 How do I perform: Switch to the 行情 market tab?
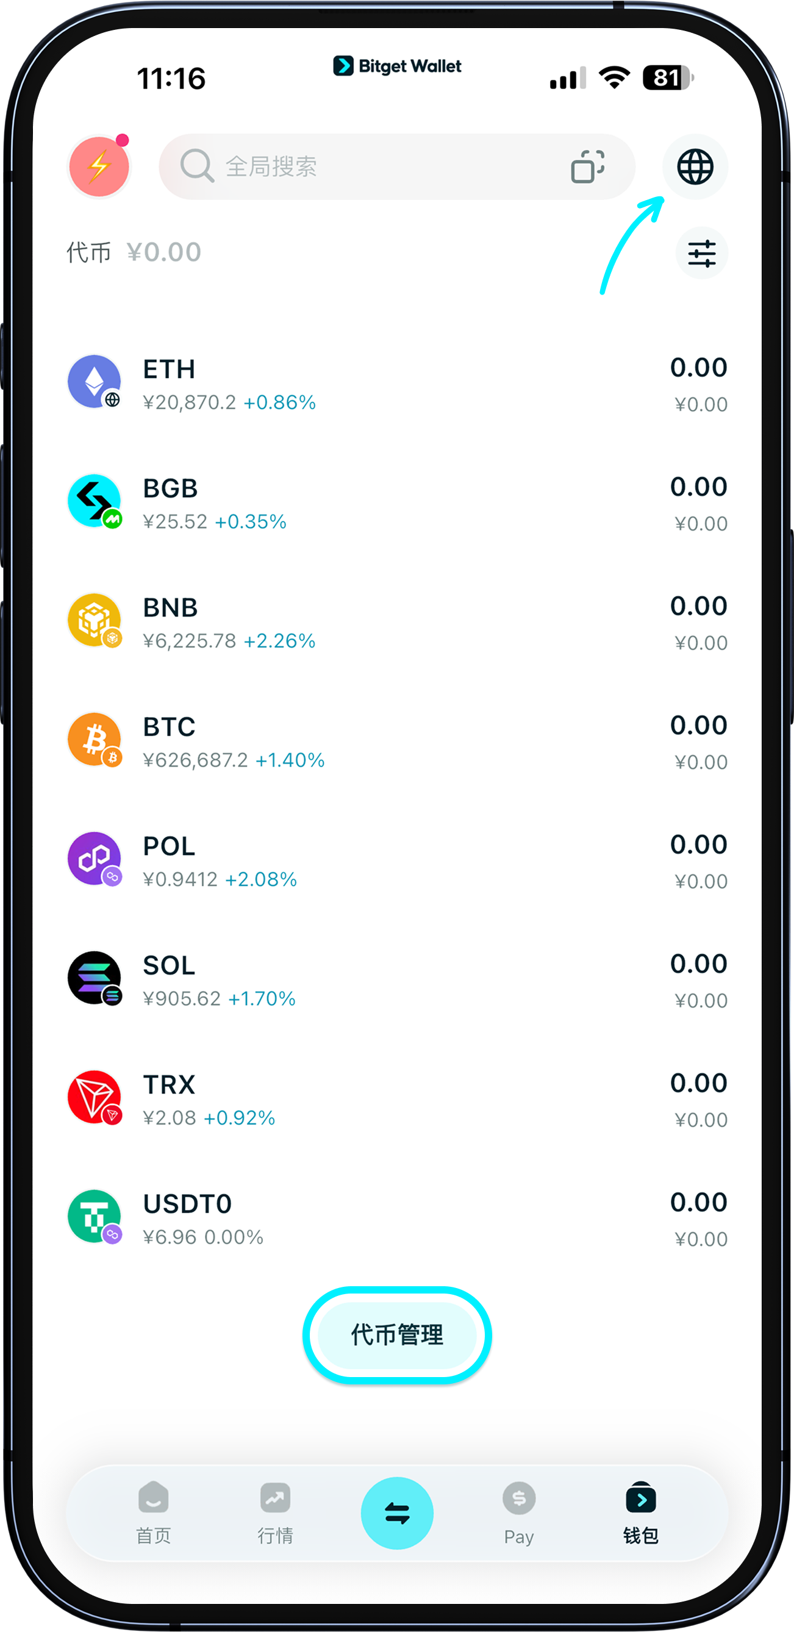coord(275,1512)
